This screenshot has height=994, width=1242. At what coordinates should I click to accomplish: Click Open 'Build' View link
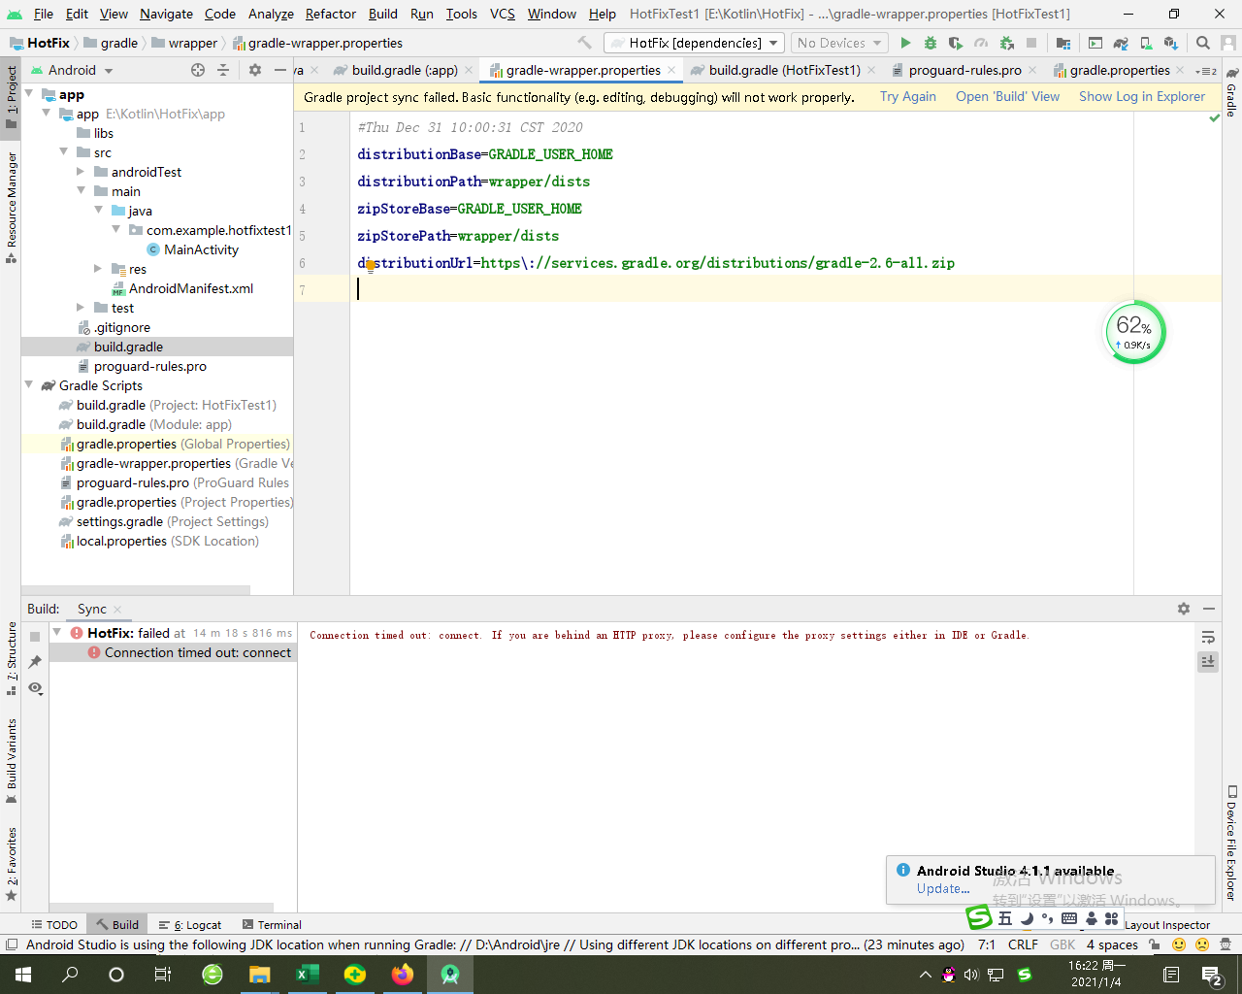(x=1007, y=96)
